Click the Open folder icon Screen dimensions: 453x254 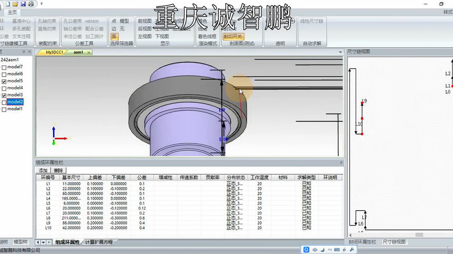tap(15, 4)
